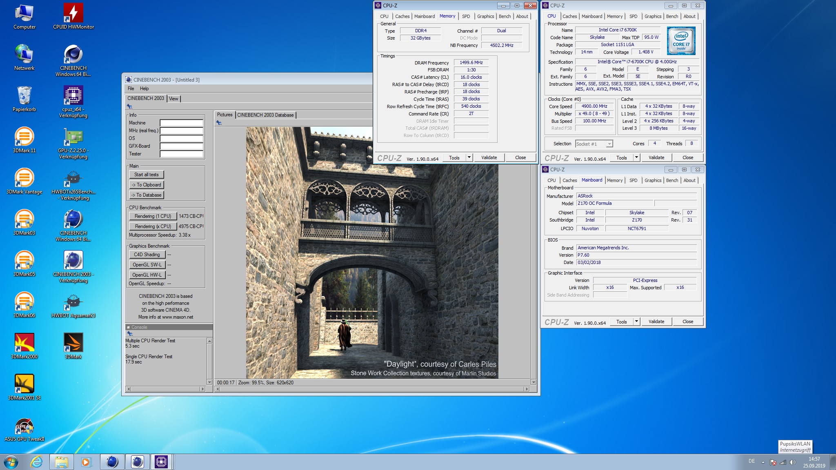Screen dimensions: 836x470
Task: Open CINEBENCH 2003 Verknüpfung desktop shortcut
Action: tap(73, 267)
